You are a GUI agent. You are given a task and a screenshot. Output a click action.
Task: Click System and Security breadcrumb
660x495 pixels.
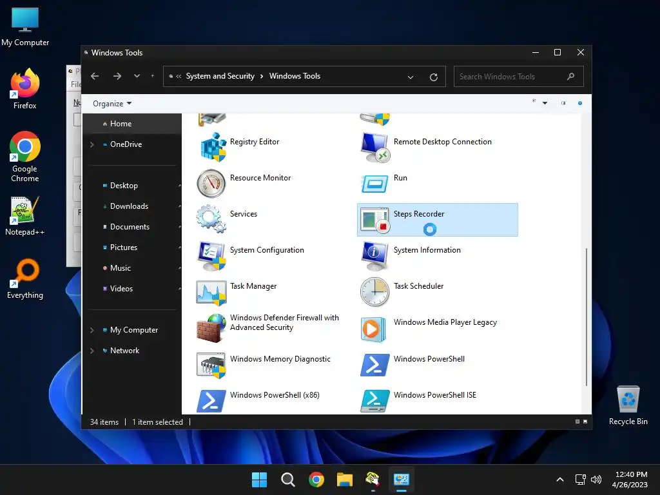tap(220, 76)
